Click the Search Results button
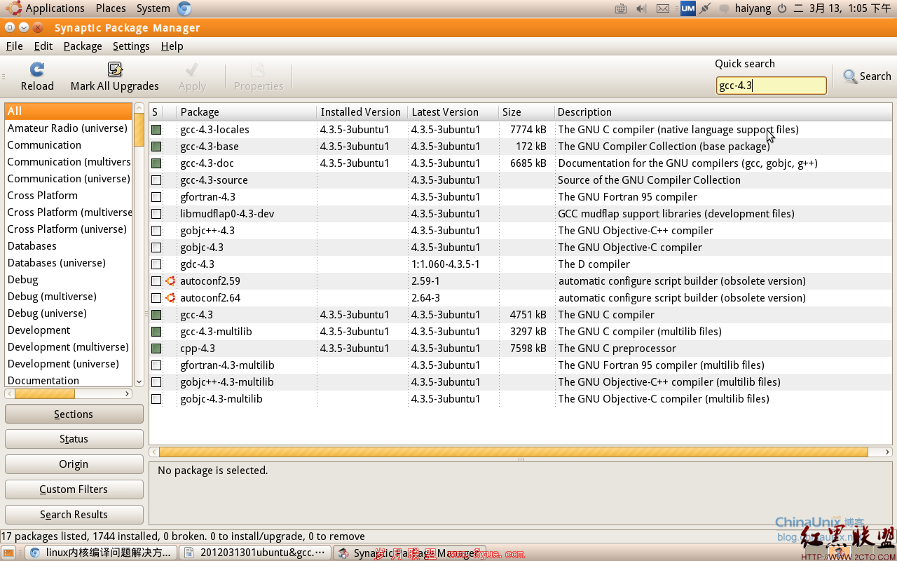Image resolution: width=897 pixels, height=561 pixels. tap(74, 515)
